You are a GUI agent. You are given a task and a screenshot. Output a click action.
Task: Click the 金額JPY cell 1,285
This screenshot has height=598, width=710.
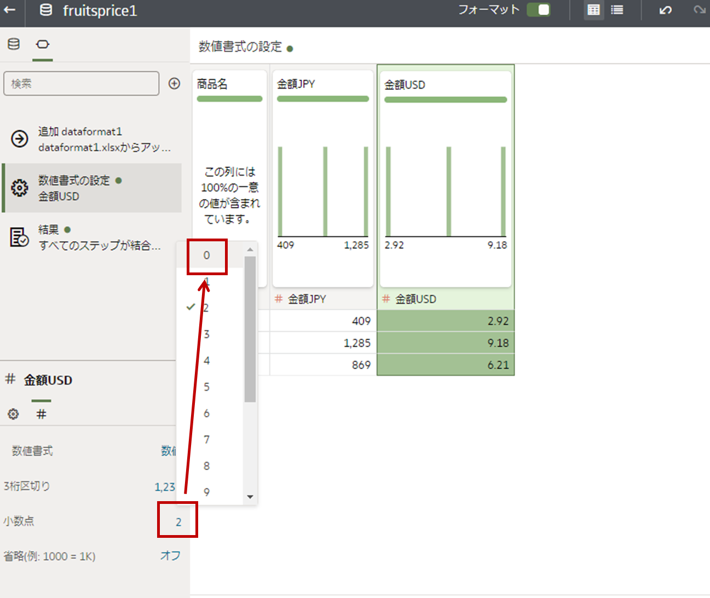(x=323, y=343)
